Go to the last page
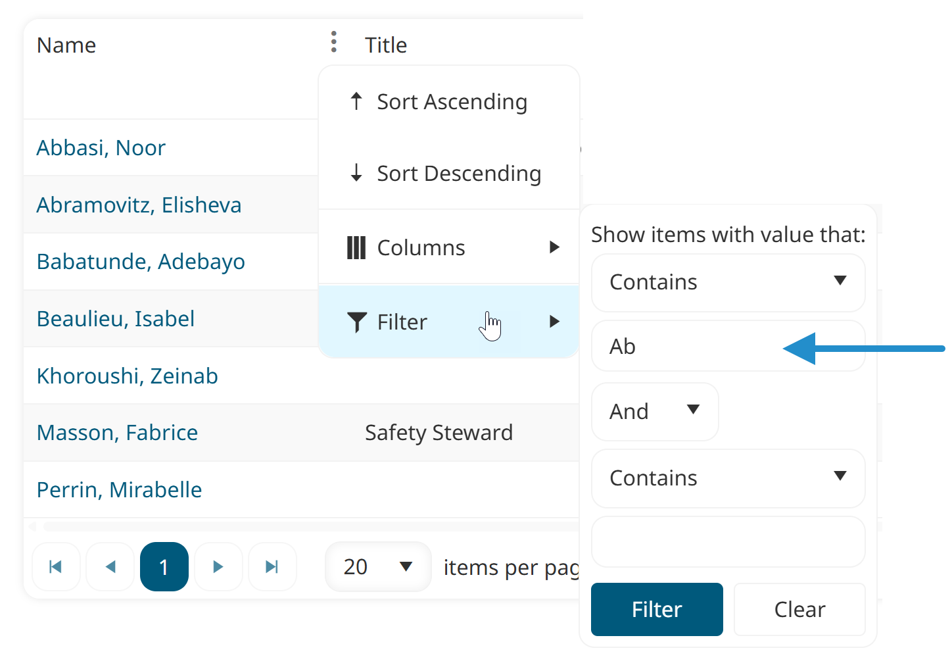Viewport: 952px width, 667px height. click(x=272, y=566)
